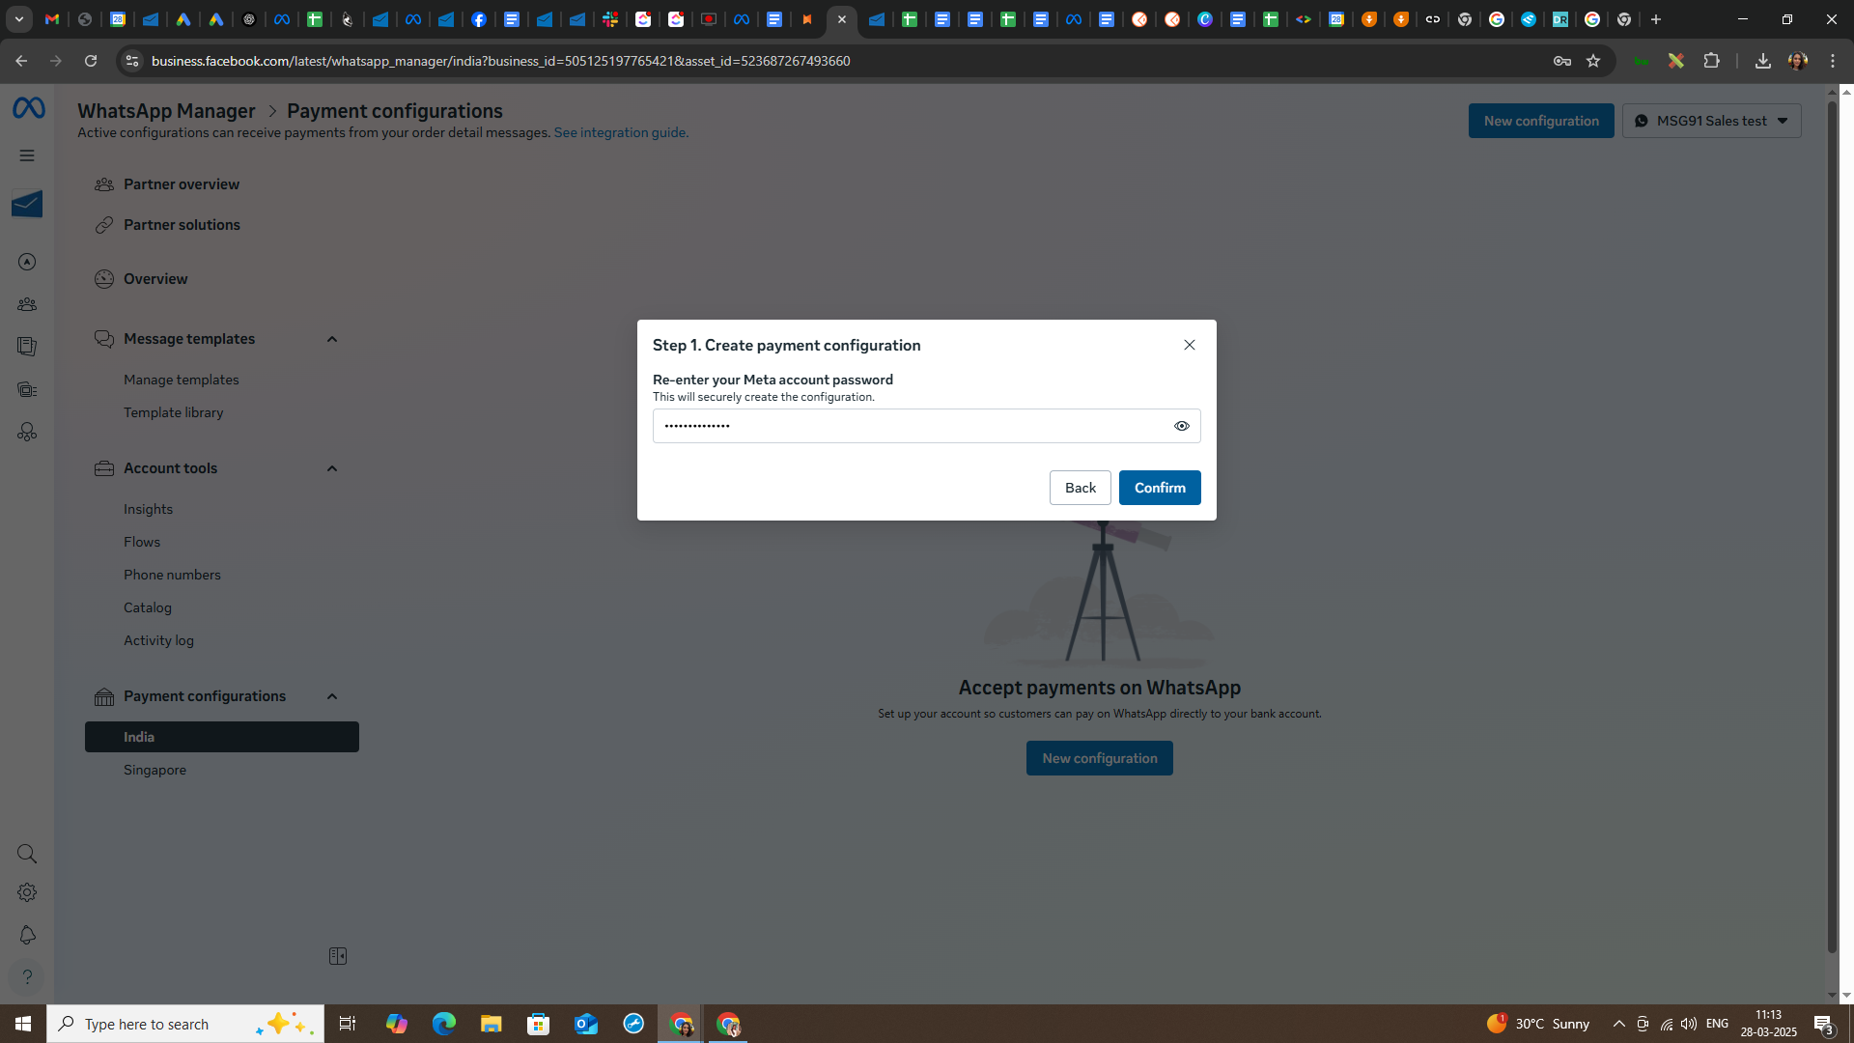
Task: Collapse the Message templates section
Action: (x=332, y=339)
